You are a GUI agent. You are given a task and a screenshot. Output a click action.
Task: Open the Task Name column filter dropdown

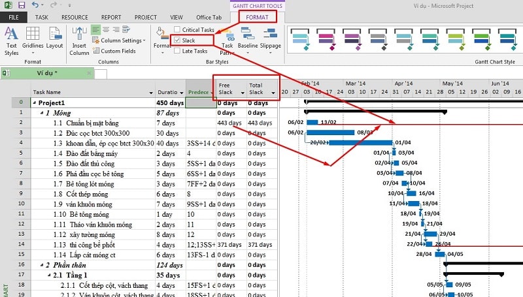[x=151, y=93]
